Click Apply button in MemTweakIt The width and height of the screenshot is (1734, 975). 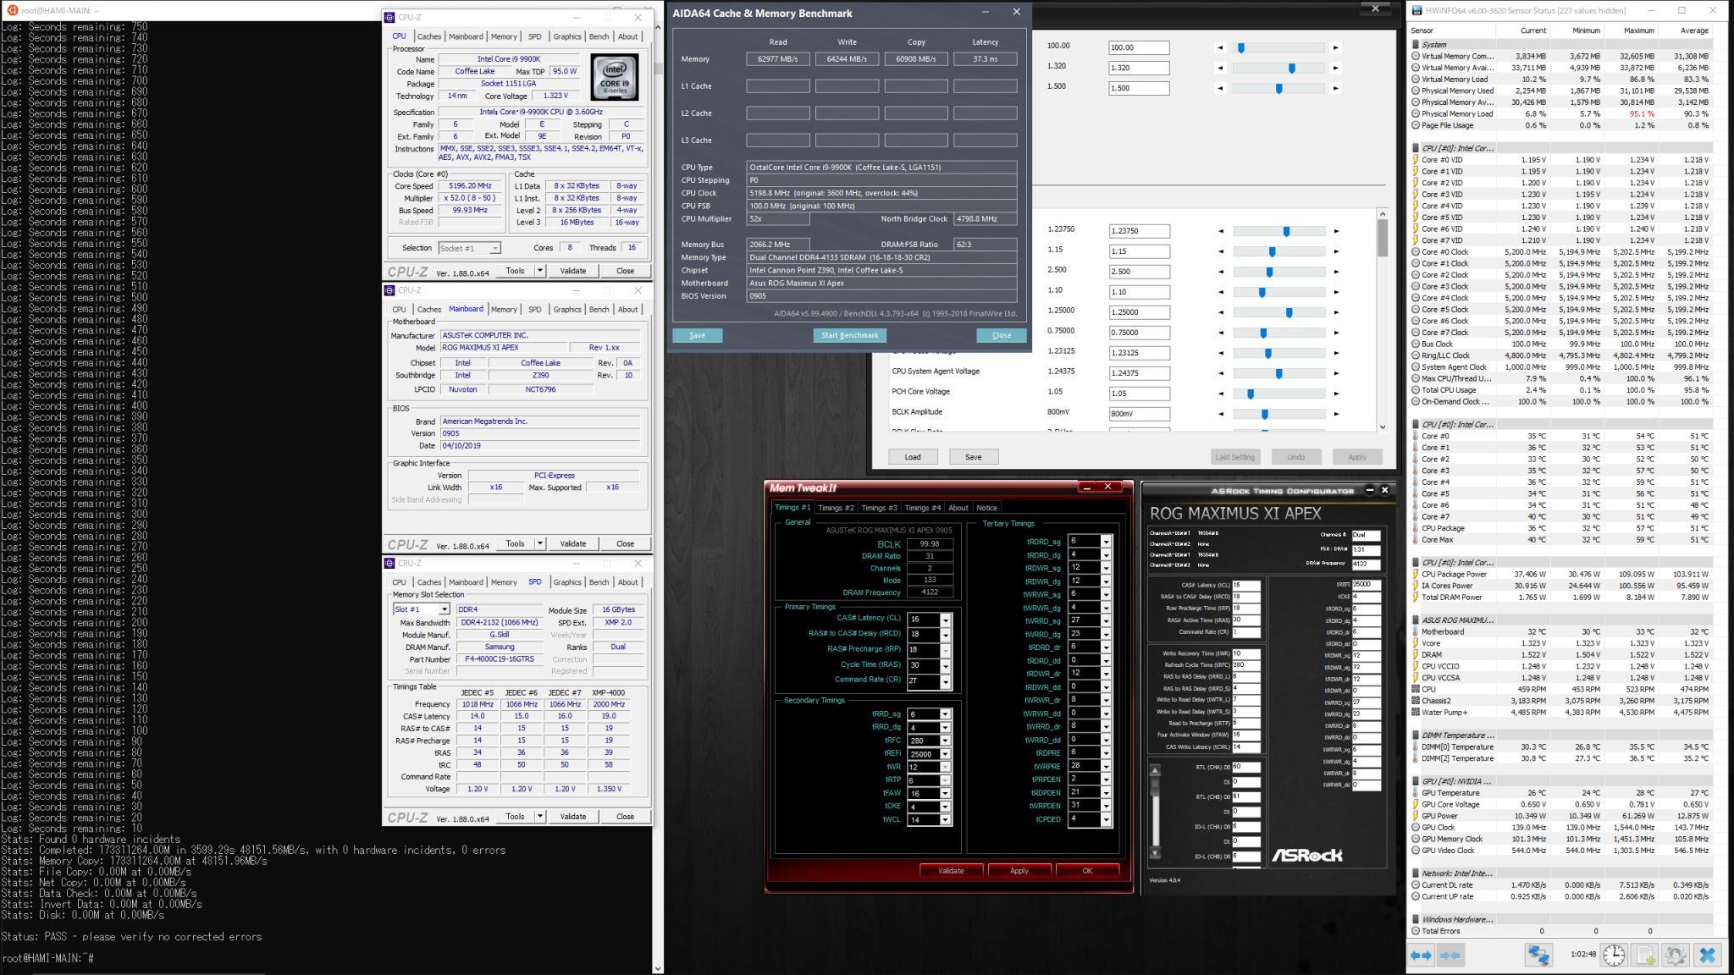point(1019,870)
